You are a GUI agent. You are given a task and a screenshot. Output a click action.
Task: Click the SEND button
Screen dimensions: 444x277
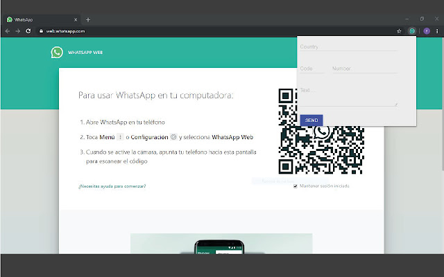(311, 120)
